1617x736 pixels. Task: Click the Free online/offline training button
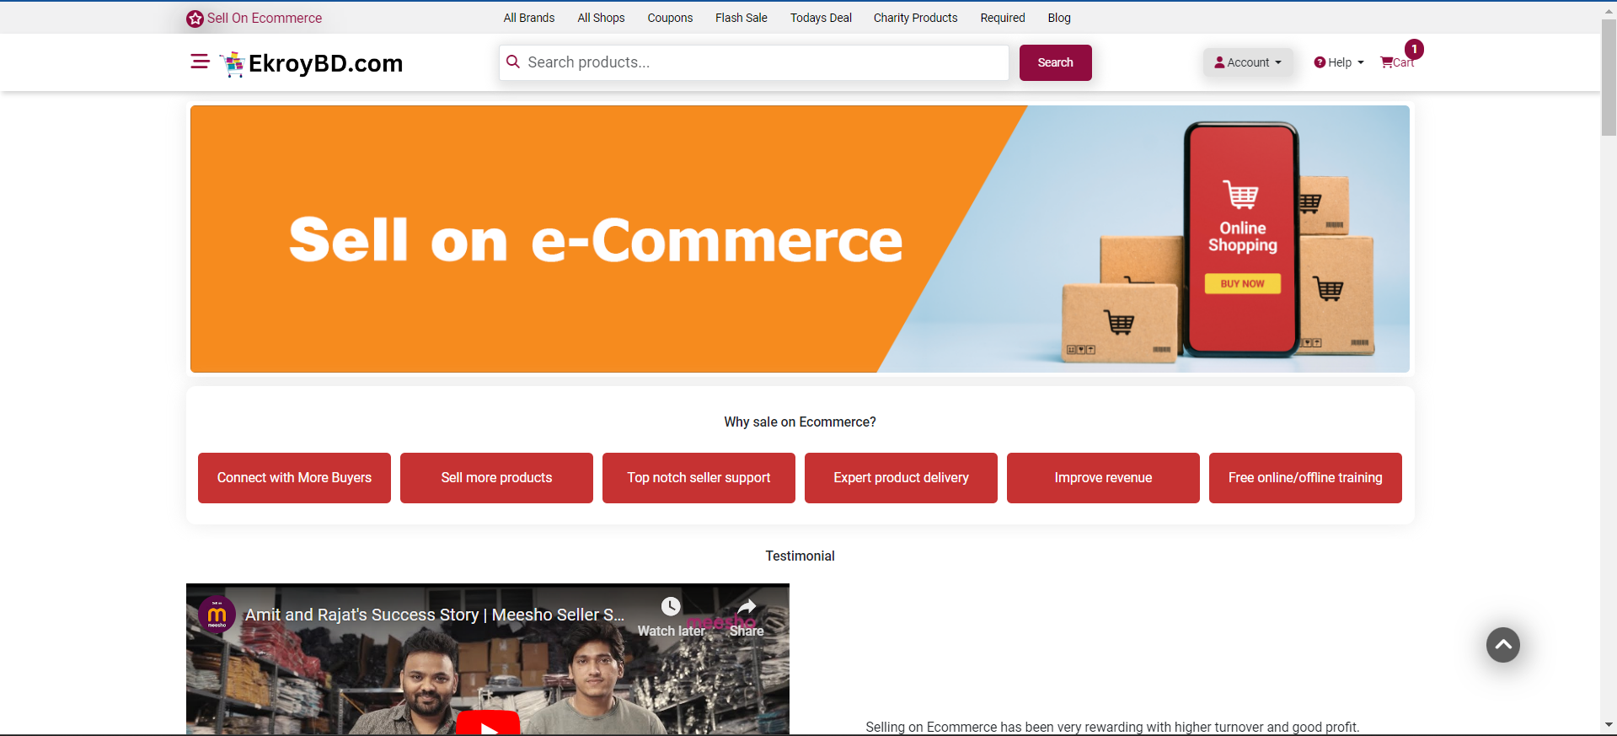point(1305,478)
